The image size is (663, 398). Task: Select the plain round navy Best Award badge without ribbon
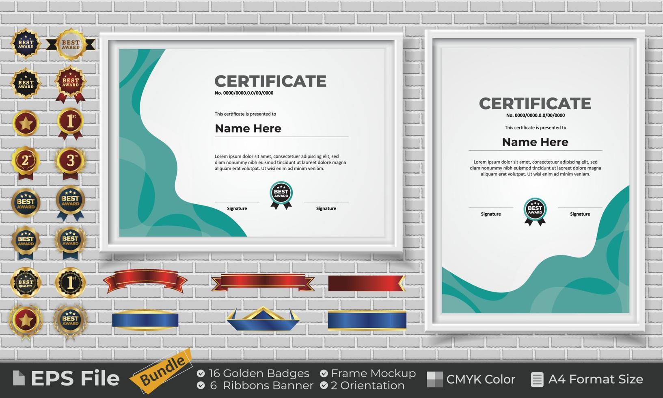(26, 202)
